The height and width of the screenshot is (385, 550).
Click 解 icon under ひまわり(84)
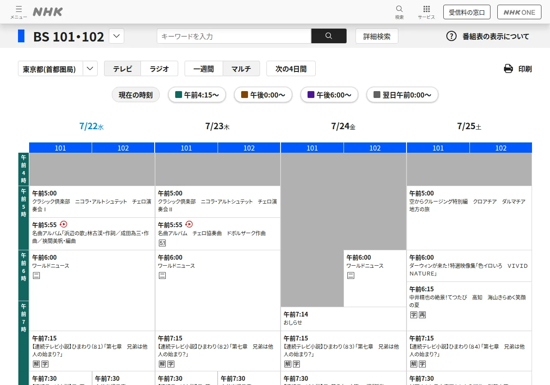(414, 364)
